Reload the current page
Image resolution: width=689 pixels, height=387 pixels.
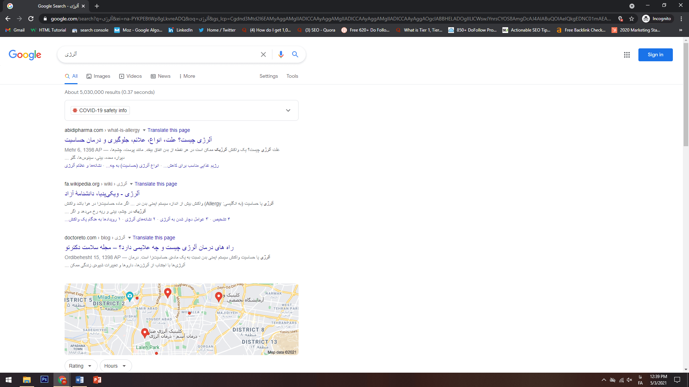click(x=31, y=19)
